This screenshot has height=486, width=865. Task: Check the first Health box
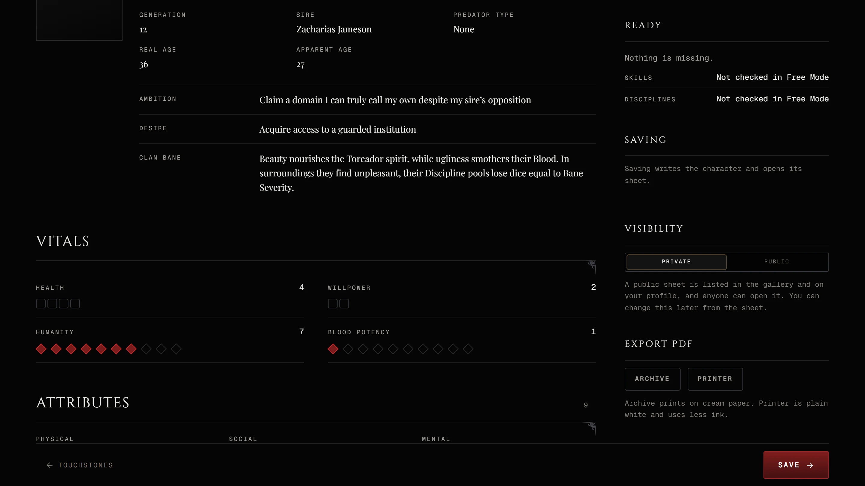pos(41,304)
